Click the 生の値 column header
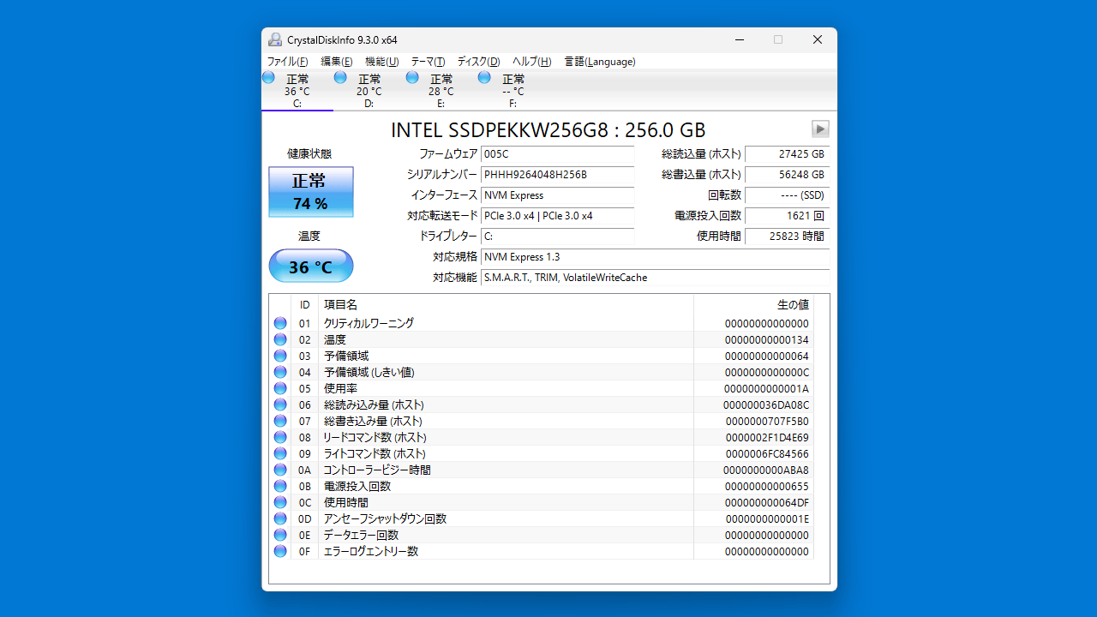This screenshot has width=1097, height=617. [x=753, y=305]
